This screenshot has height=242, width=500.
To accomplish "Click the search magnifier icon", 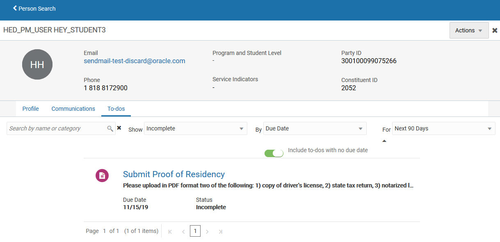I will pos(110,129).
